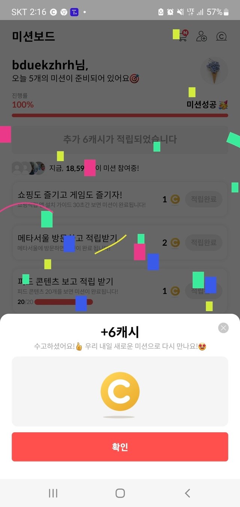240x507 pixels.
Task: Open the cash balance icon
Action: point(222,36)
